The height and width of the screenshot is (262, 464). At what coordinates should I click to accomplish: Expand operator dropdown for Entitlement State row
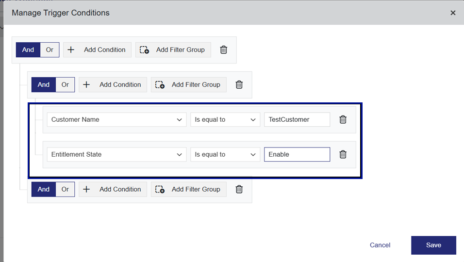[225, 154]
